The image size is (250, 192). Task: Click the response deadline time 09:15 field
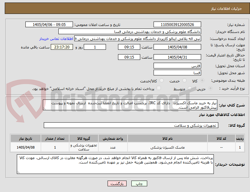pos(129,47)
